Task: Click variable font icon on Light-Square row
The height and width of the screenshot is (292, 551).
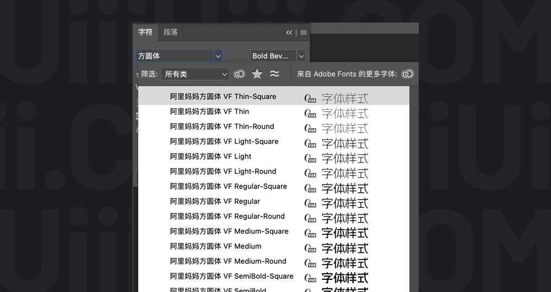Action: [310, 143]
